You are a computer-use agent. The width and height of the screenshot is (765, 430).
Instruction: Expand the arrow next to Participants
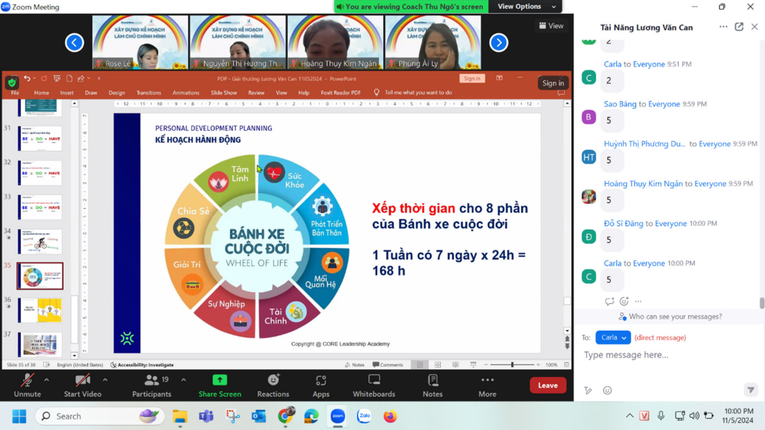click(184, 380)
